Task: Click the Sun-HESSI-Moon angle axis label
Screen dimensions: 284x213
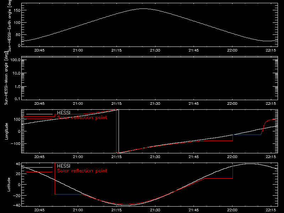Action: 6,78
